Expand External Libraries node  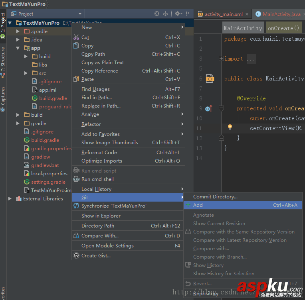[x=10, y=198]
